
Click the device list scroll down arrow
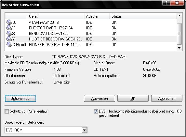click(x=179, y=48)
